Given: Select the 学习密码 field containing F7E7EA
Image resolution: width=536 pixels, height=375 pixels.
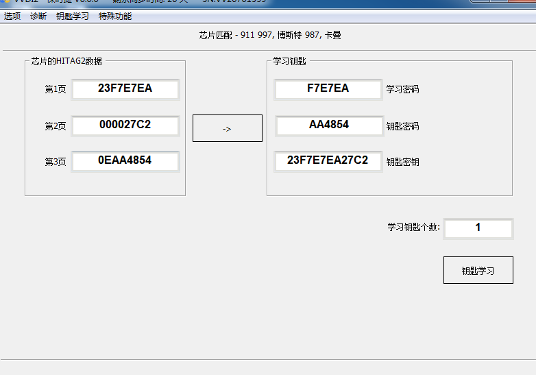Looking at the screenshot, I should pos(328,89).
